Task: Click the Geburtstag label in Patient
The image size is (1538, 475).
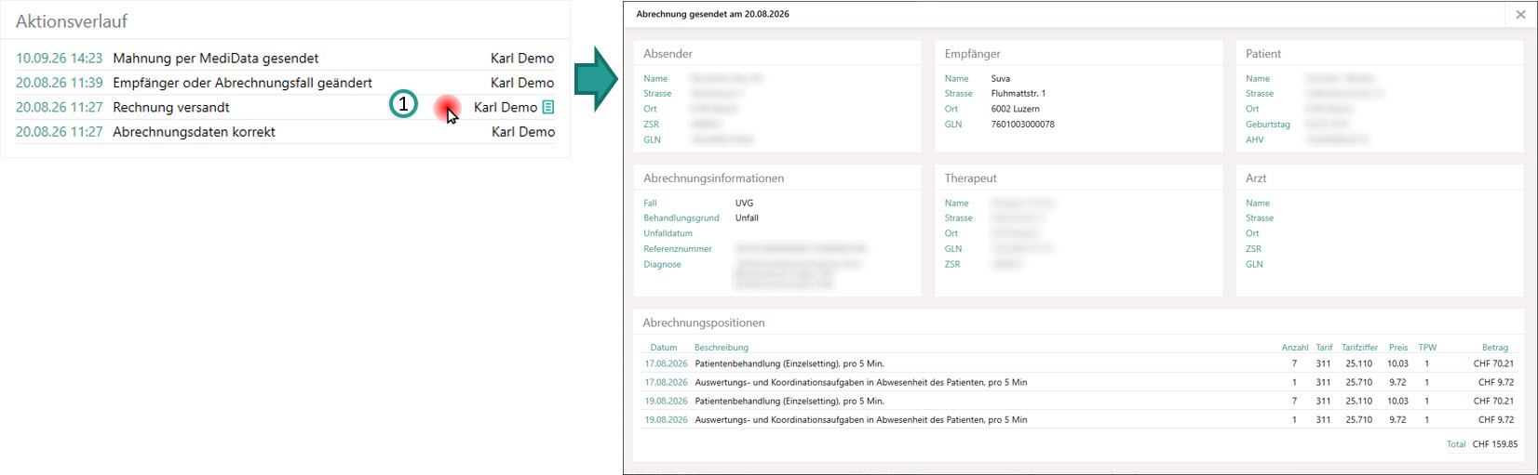Action: coord(1268,125)
